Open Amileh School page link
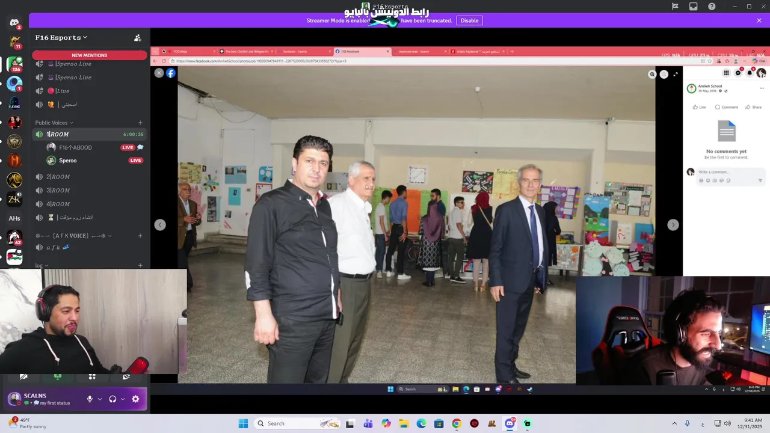The image size is (770, 433). (710, 86)
